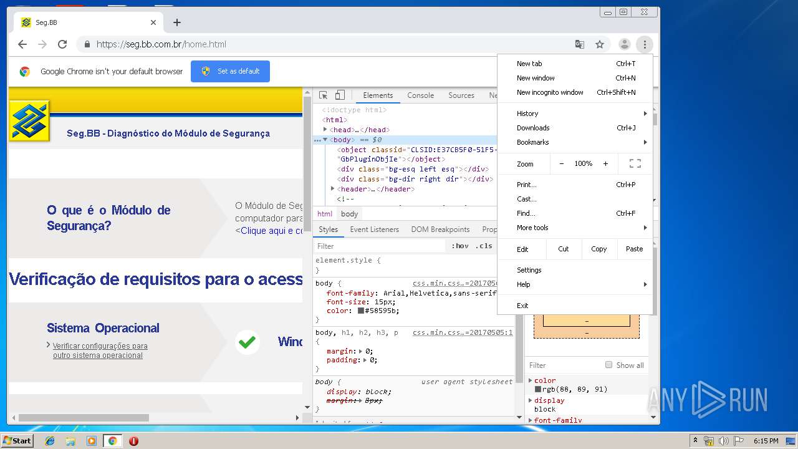Go back using the browser back arrow
Screen dimensions: 798x449
pyautogui.click(x=22, y=44)
